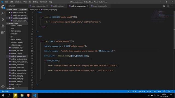Open the Search view in activity bar
Viewport: 175px width, 98px height.
coord(3,13)
